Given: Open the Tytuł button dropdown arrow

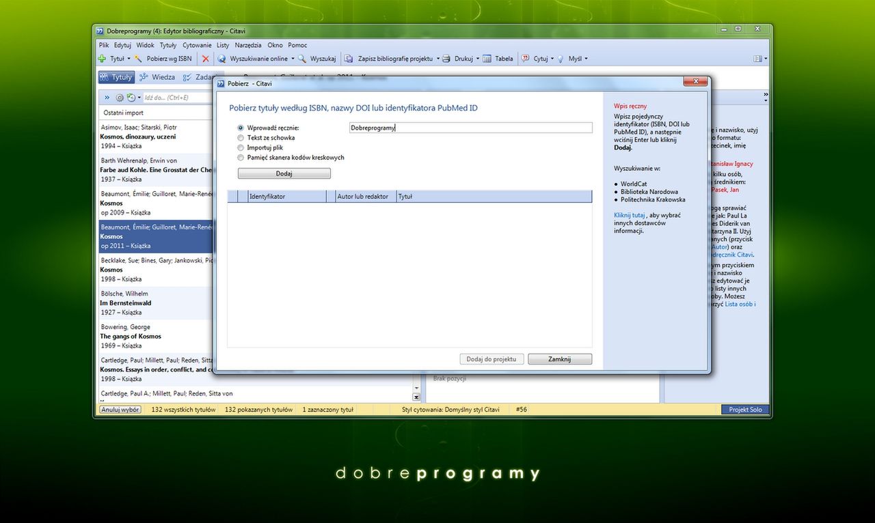Looking at the screenshot, I should coord(129,59).
